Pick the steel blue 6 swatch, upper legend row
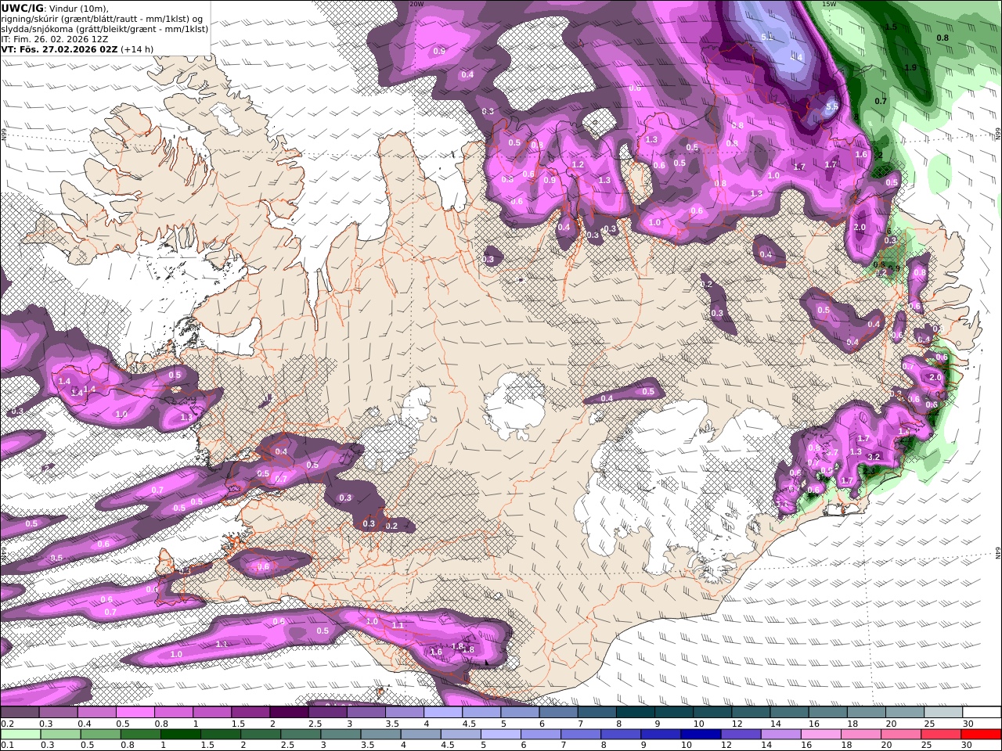 point(558,712)
